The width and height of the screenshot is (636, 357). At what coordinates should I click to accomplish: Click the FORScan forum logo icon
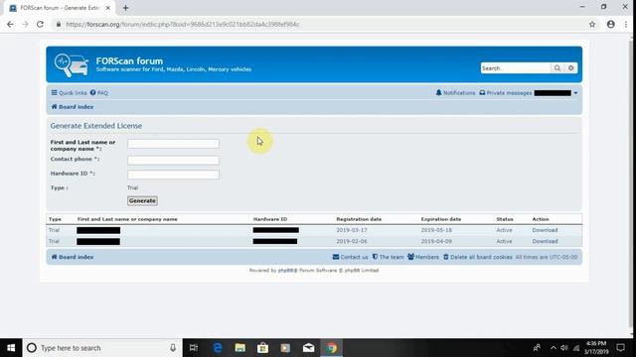tap(72, 64)
